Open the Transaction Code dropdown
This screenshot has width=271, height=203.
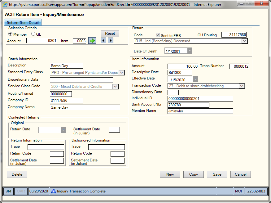tap(206, 86)
